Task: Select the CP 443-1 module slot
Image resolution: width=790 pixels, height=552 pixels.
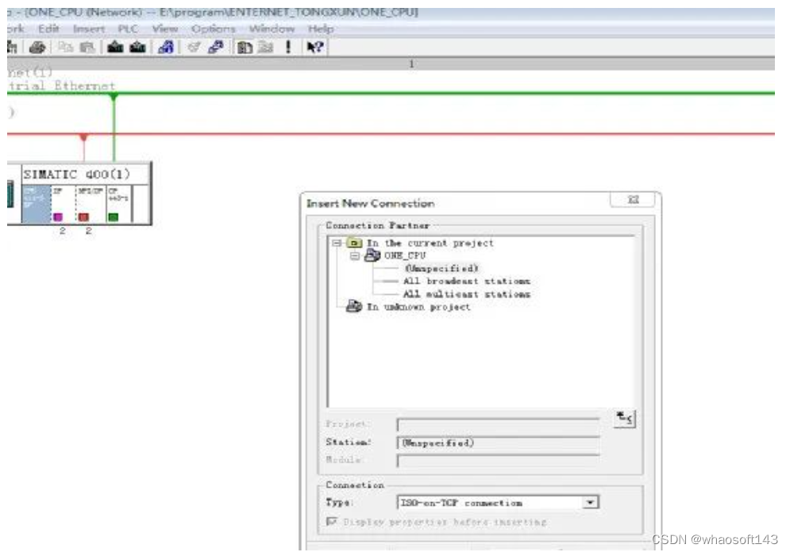Action: (x=119, y=204)
